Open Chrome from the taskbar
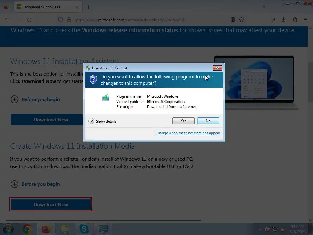313x235 pixels. point(27,229)
